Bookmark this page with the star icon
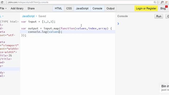 (158, 2)
